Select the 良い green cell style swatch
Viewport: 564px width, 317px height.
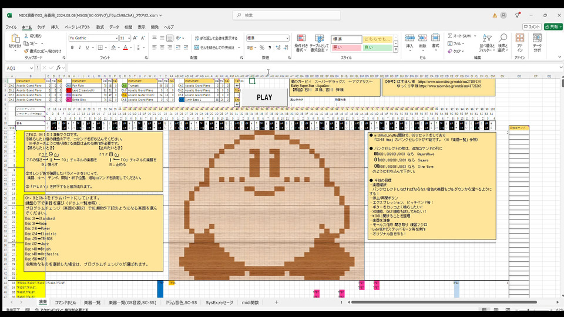click(x=377, y=48)
